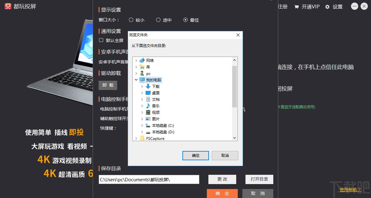Click the 都玩投屏 app logo icon

pos(8,6)
